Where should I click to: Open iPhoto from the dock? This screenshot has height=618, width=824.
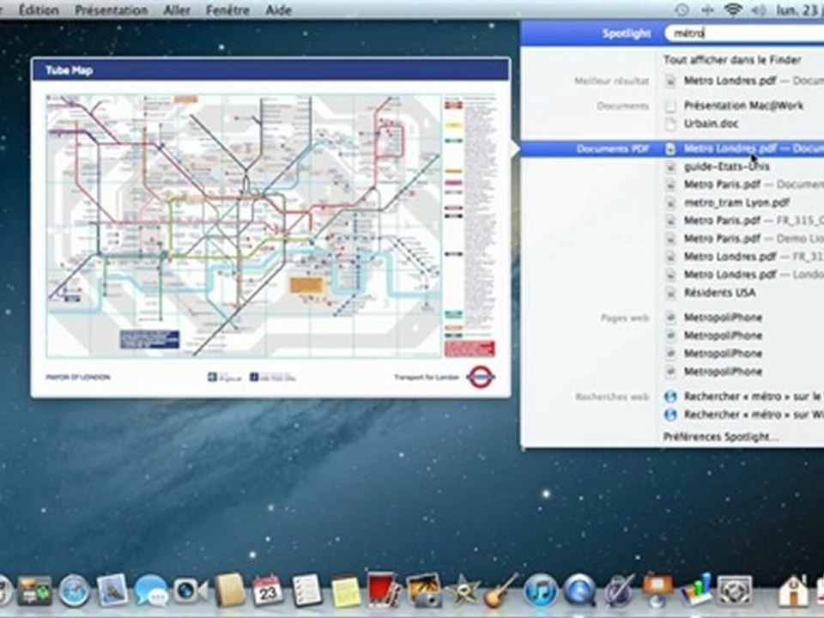tap(423, 590)
